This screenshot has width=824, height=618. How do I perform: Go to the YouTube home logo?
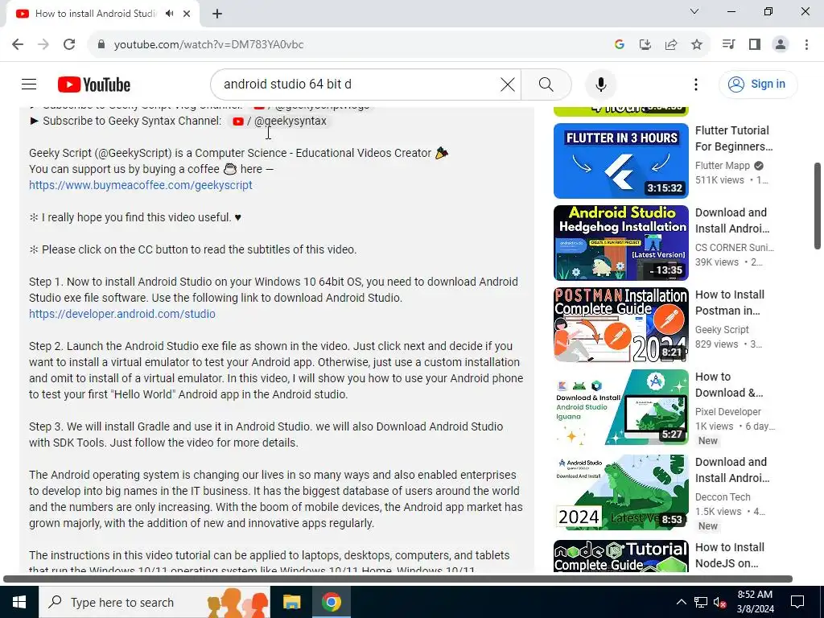(94, 84)
